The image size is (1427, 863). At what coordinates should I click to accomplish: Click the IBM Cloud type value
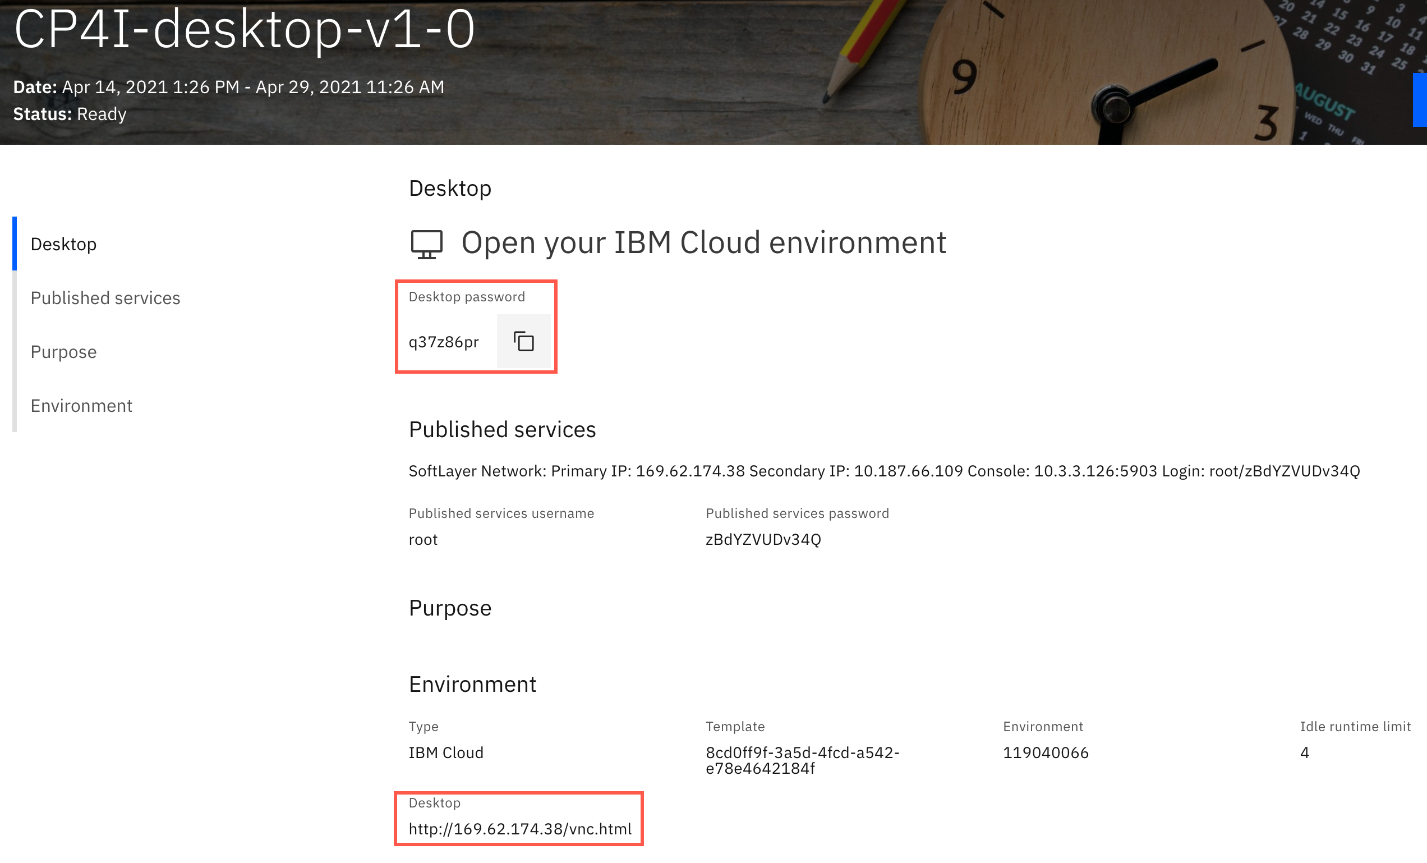tap(446, 752)
